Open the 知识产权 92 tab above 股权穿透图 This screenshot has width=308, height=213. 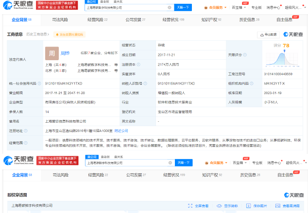pos(212,175)
